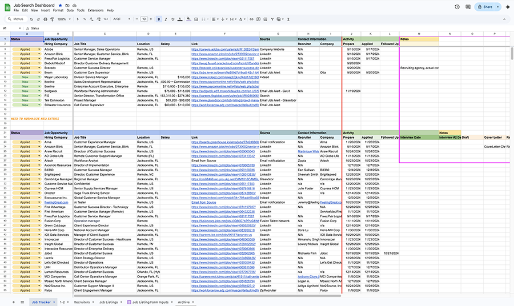Select the paint format tool
514x306 pixels.
click(52, 19)
